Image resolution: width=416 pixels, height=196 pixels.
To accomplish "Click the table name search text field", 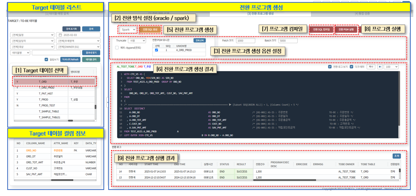I will (x=56, y=53).
